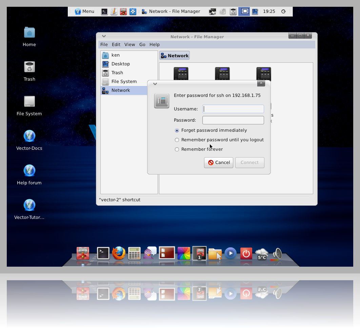The image size is (360, 328).
Task: Click the volume speaker icon in dock
Action: [277, 253]
